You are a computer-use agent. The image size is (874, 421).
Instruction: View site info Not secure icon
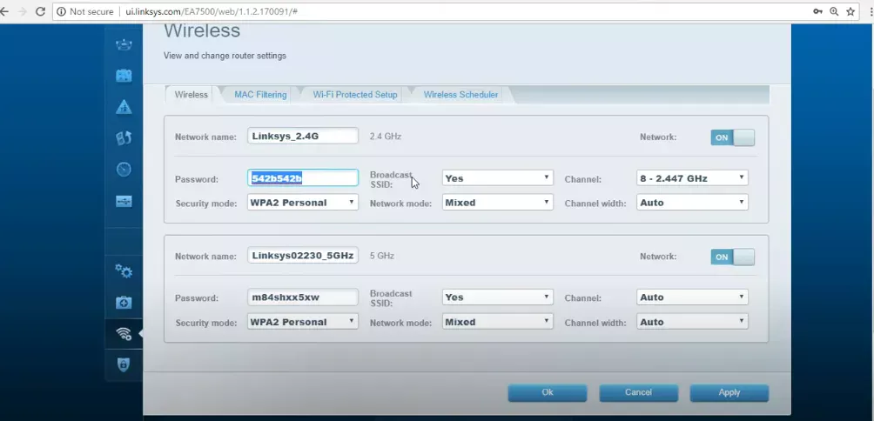pos(61,11)
